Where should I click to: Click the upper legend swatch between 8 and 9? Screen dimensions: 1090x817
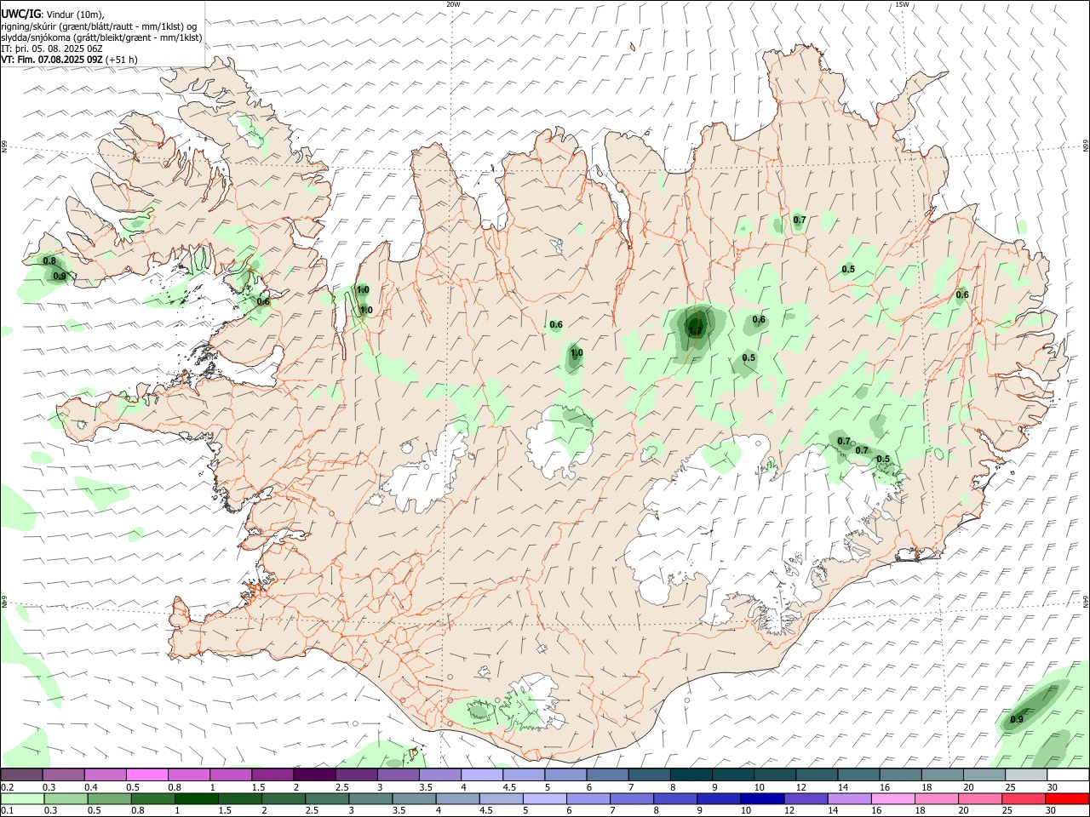691,775
